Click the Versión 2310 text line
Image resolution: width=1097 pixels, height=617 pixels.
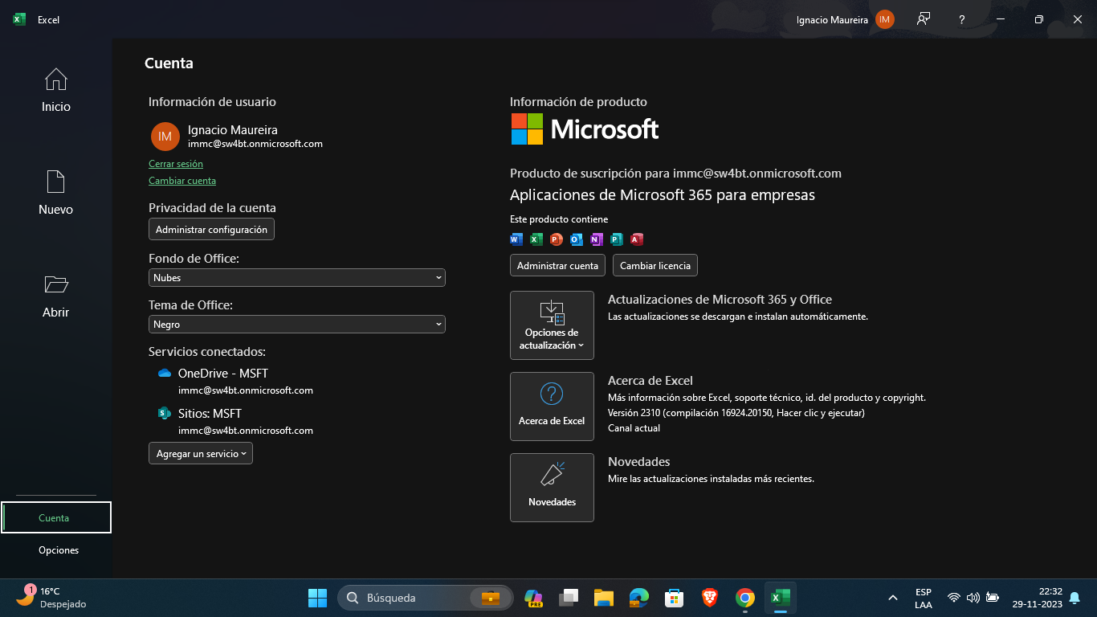736,413
